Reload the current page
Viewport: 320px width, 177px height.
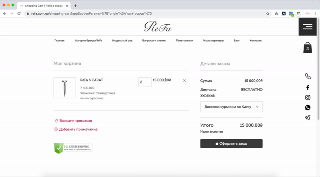coord(19,14)
